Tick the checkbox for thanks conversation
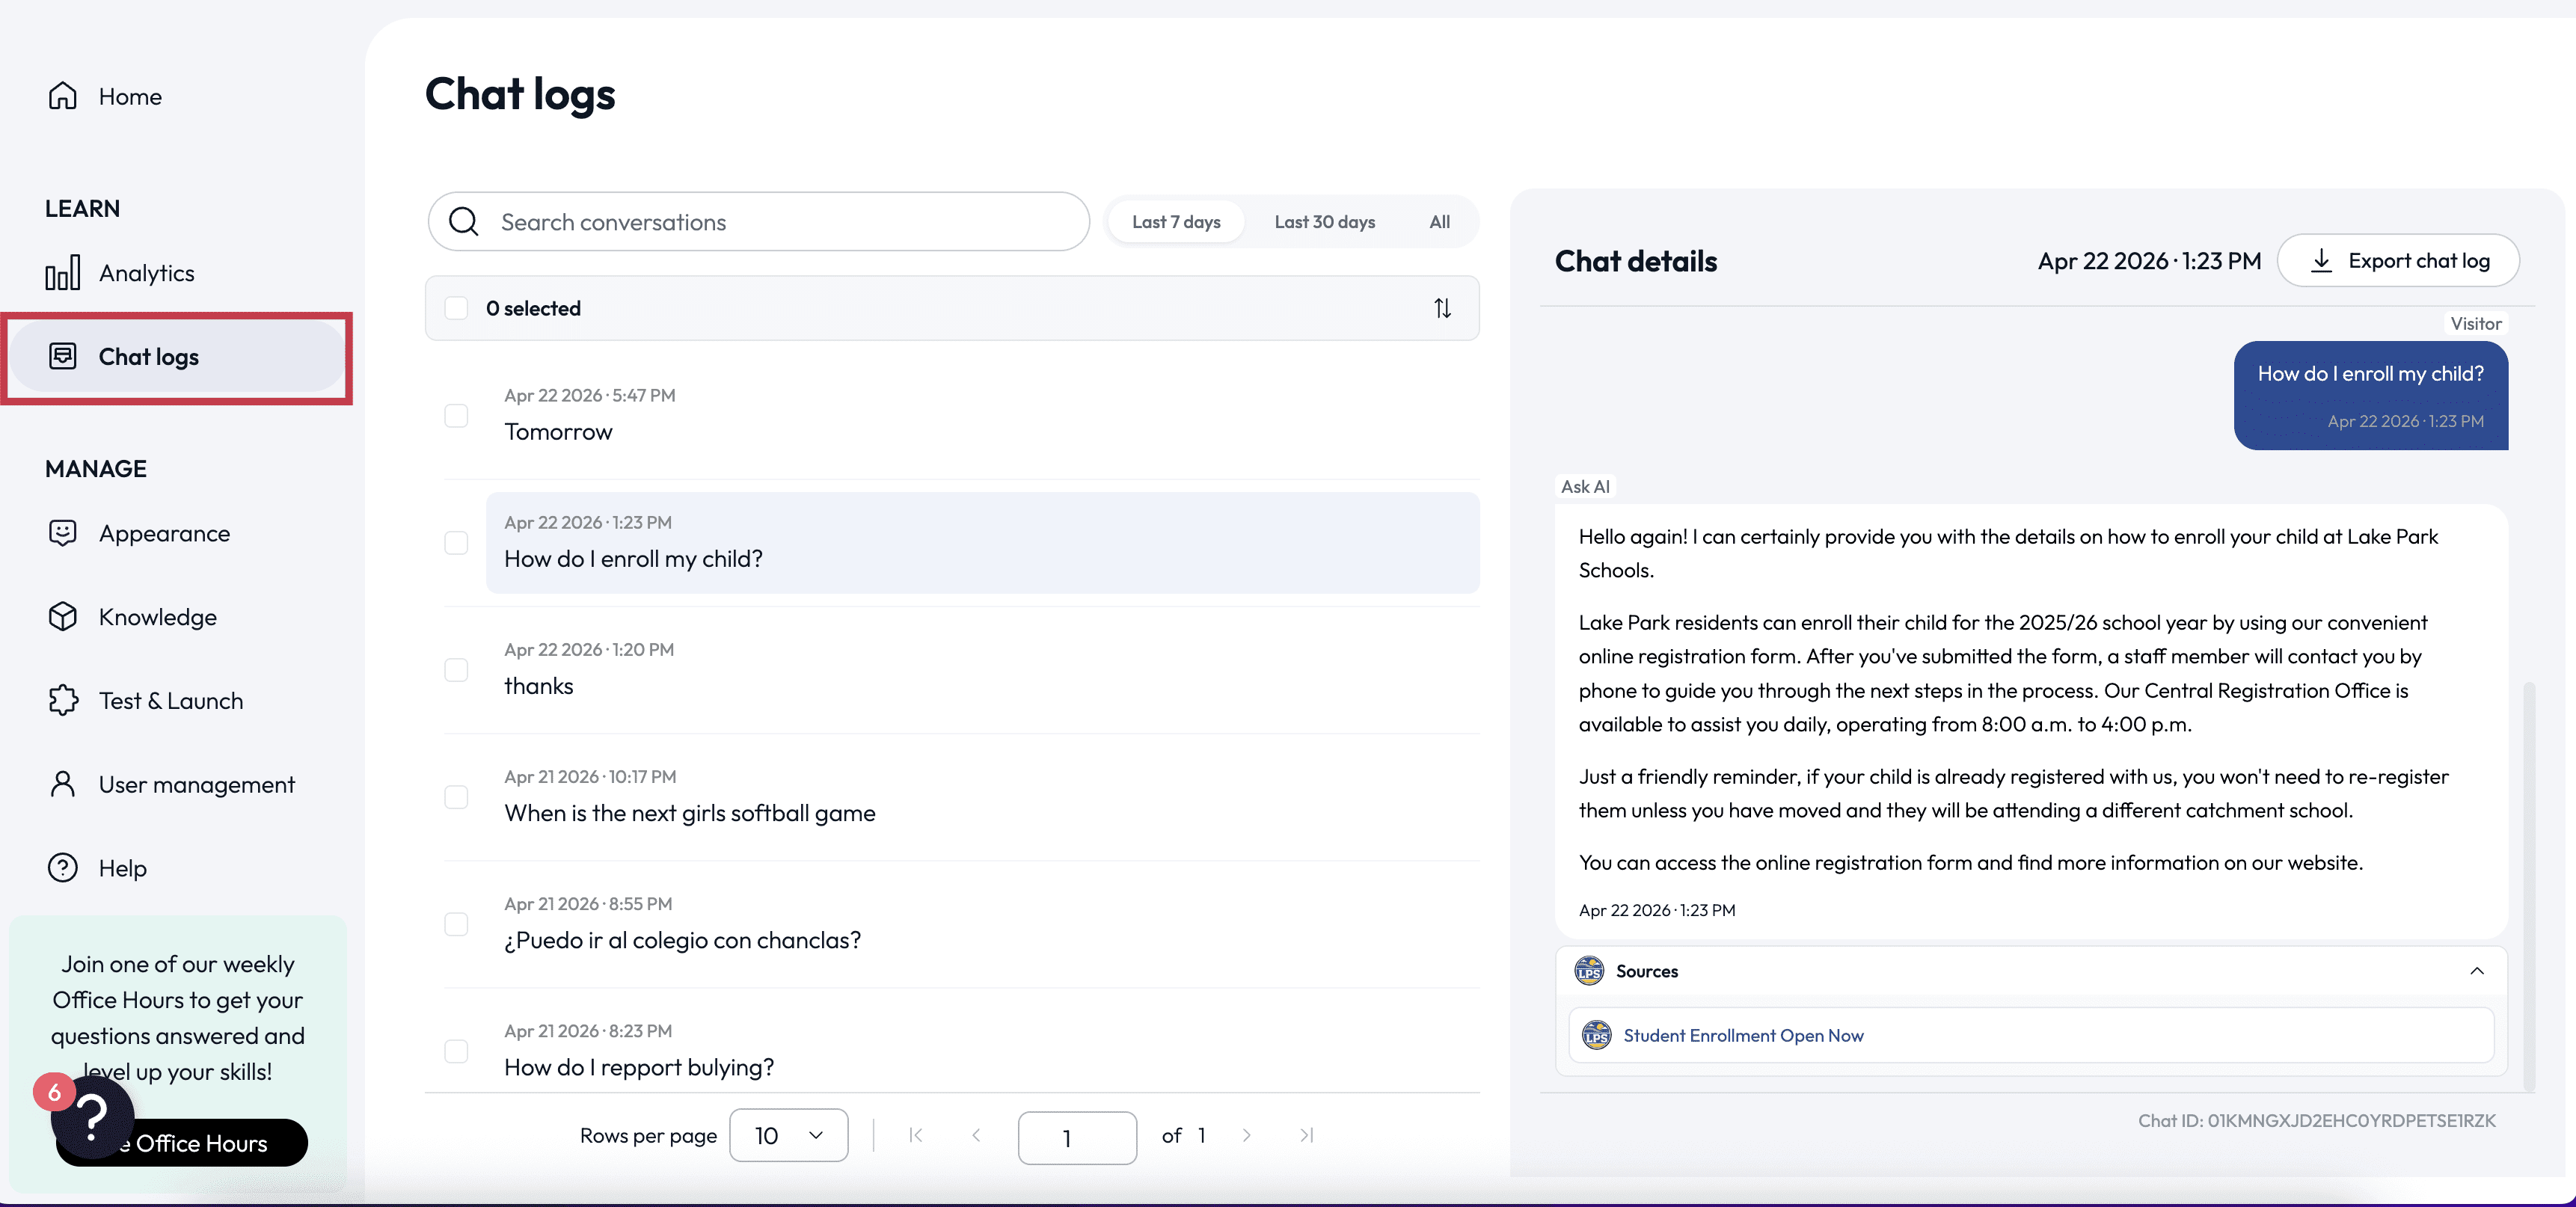 point(456,669)
